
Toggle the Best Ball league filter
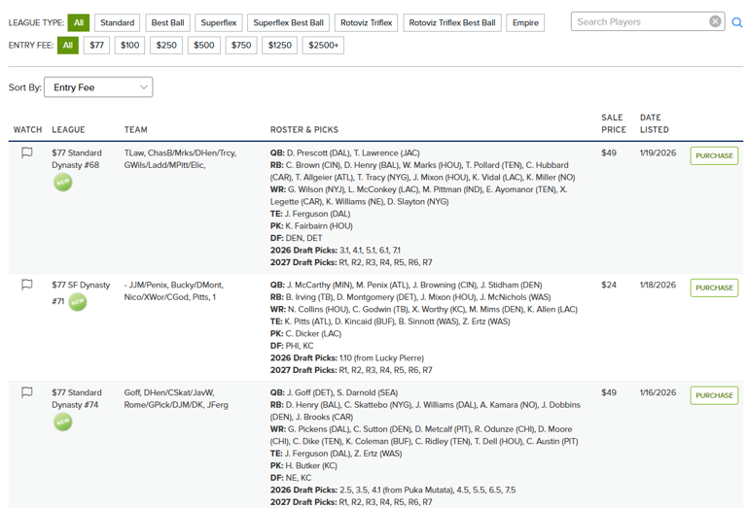point(167,22)
